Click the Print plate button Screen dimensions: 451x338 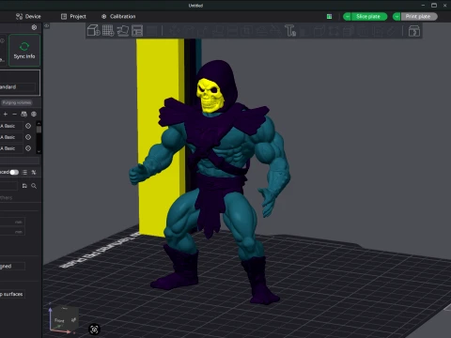(x=419, y=17)
